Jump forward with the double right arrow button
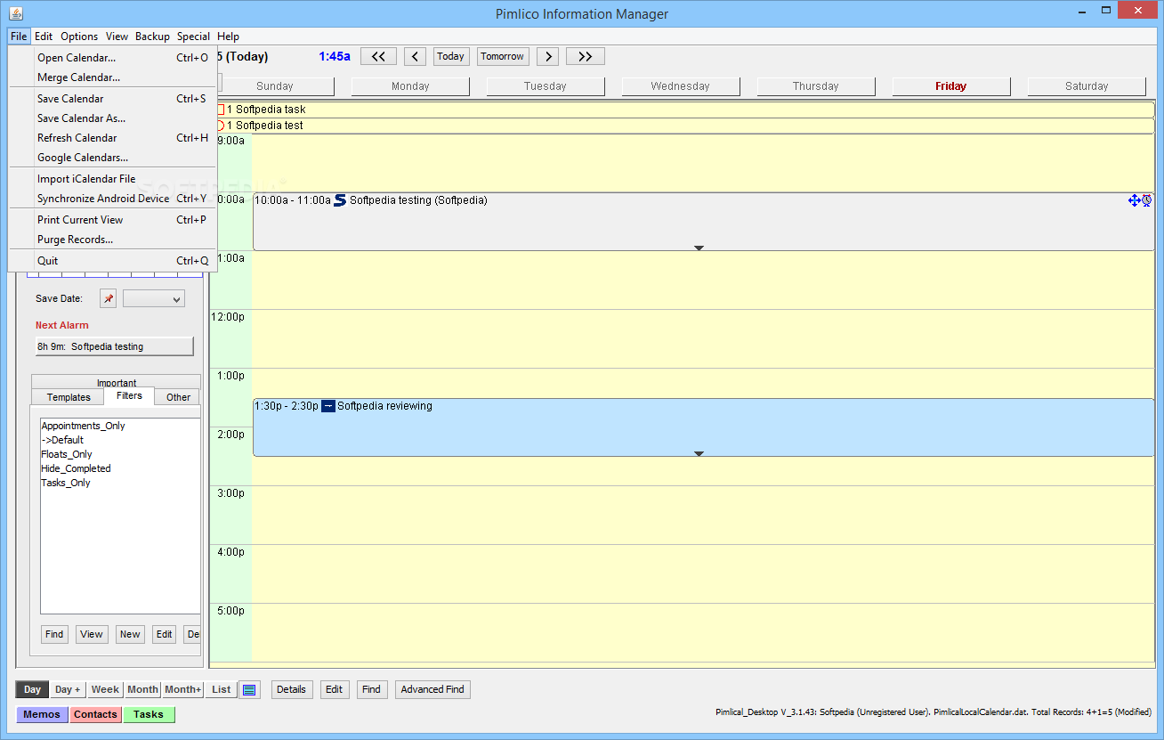The image size is (1164, 740). [586, 56]
